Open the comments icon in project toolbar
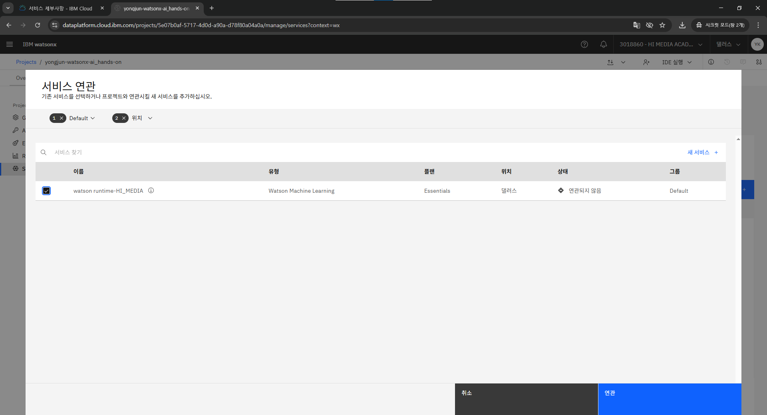The height and width of the screenshot is (415, 767). coord(743,62)
